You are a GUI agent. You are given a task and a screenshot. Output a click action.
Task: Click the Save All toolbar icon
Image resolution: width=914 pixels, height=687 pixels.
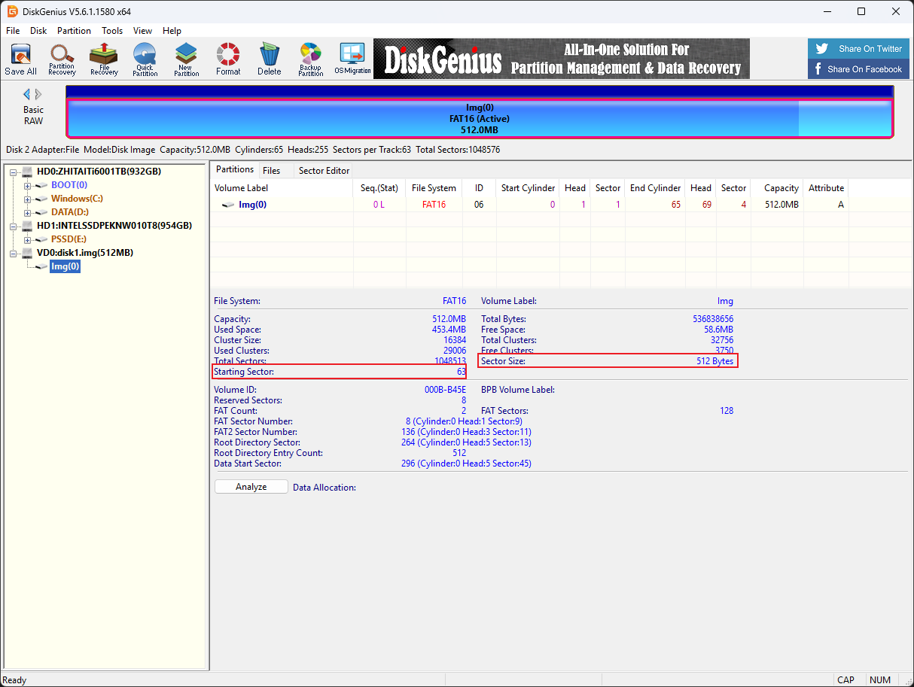20,59
